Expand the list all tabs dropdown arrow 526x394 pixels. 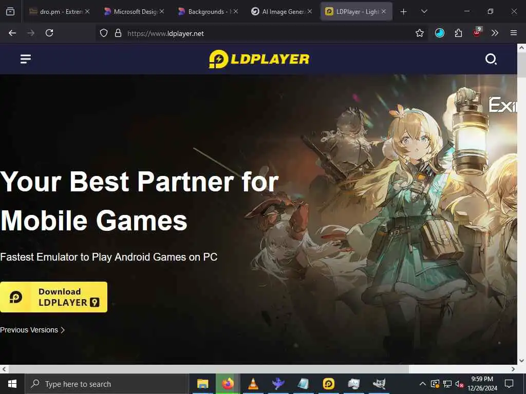424,11
